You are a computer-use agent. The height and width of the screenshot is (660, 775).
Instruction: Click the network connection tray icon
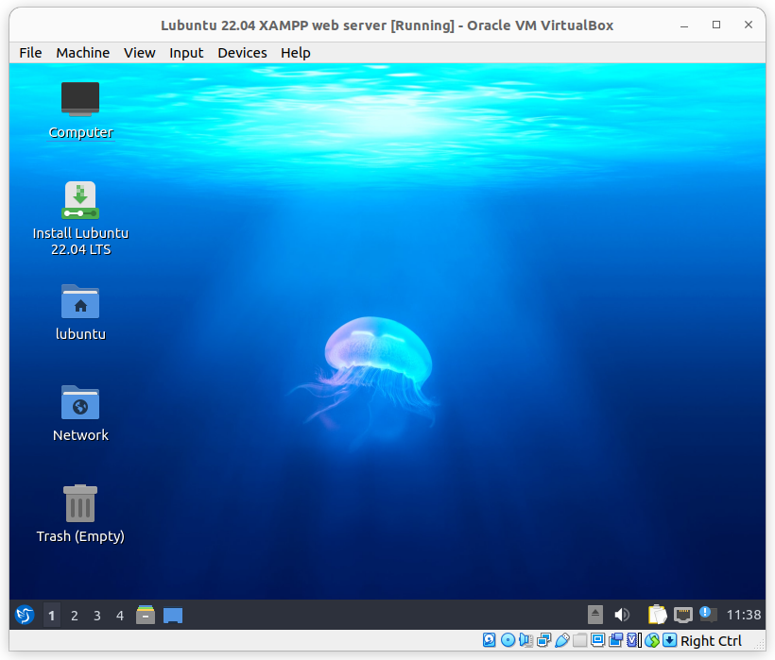pyautogui.click(x=683, y=616)
